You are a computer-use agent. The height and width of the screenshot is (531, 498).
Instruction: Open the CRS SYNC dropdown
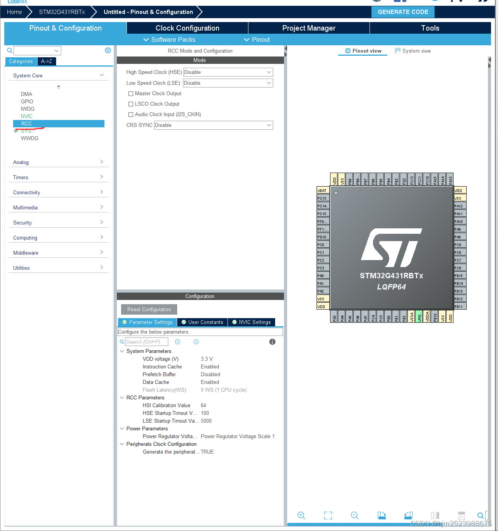tap(269, 125)
